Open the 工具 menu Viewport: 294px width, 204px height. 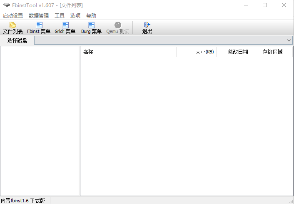[x=60, y=15]
